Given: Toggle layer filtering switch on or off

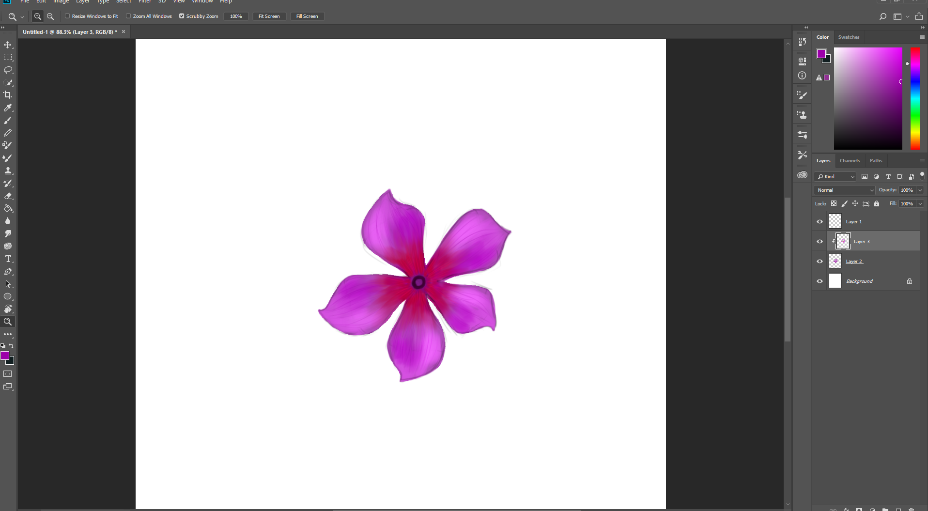Looking at the screenshot, I should (x=922, y=175).
